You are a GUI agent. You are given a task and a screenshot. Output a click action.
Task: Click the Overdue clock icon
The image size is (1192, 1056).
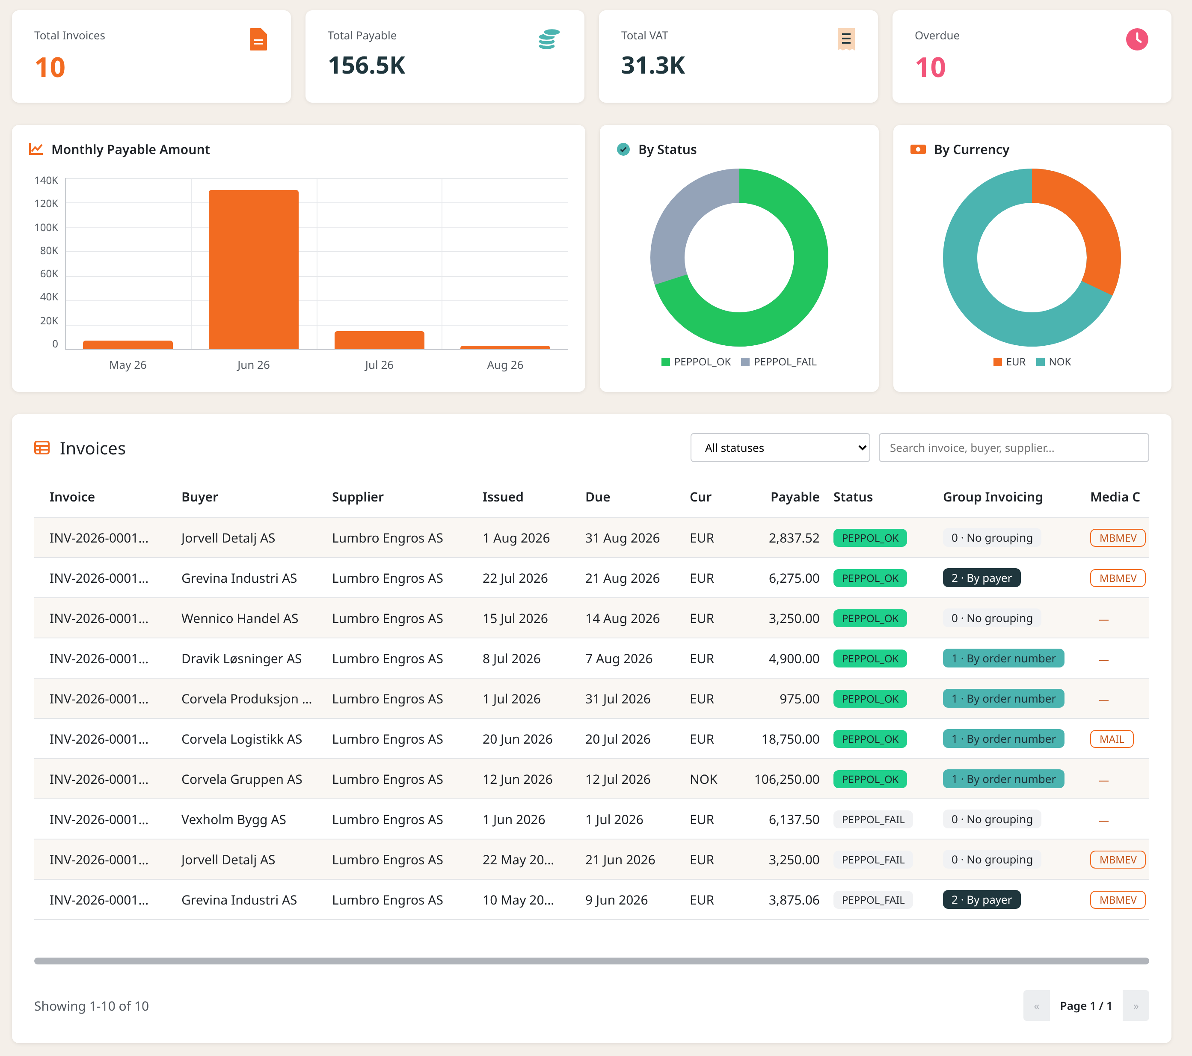1137,39
